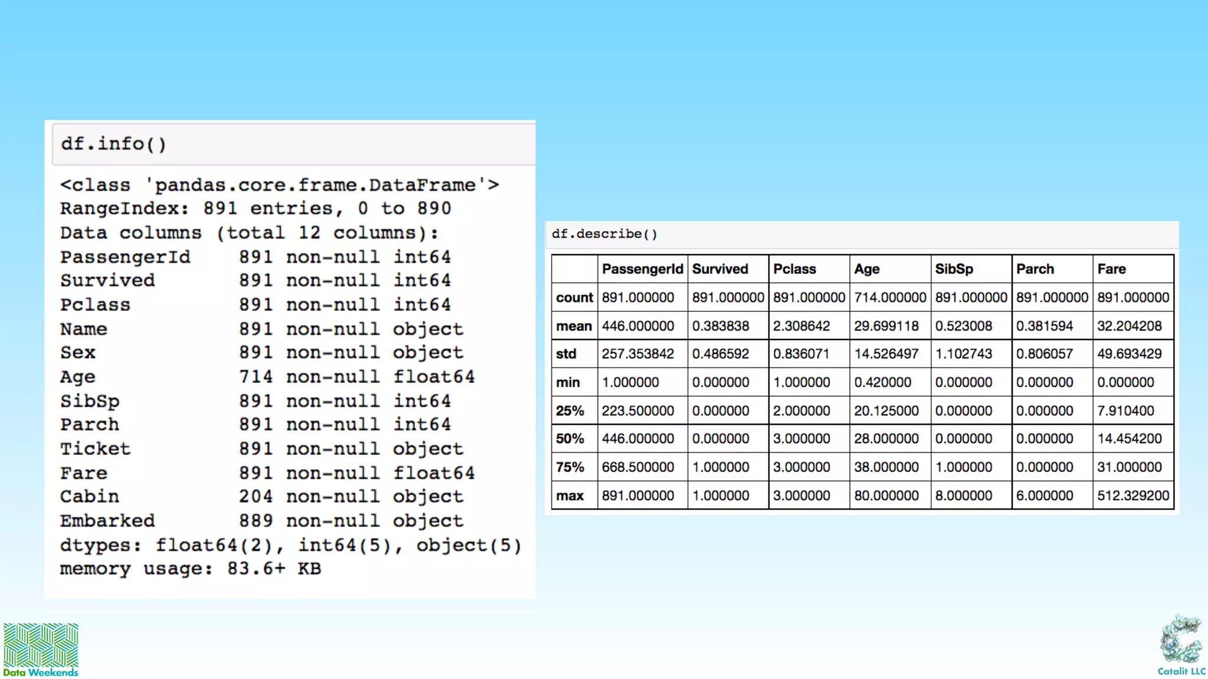
Task: Select the Parch column header
Action: coord(1035,269)
